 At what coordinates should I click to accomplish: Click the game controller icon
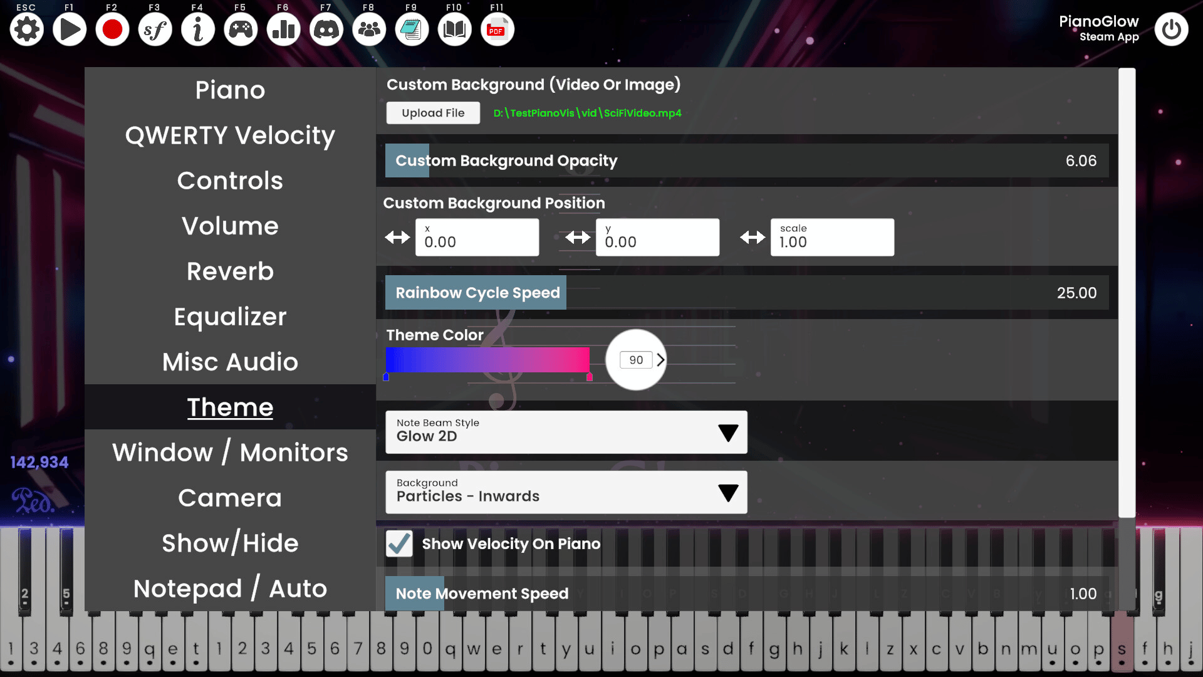coord(241,29)
